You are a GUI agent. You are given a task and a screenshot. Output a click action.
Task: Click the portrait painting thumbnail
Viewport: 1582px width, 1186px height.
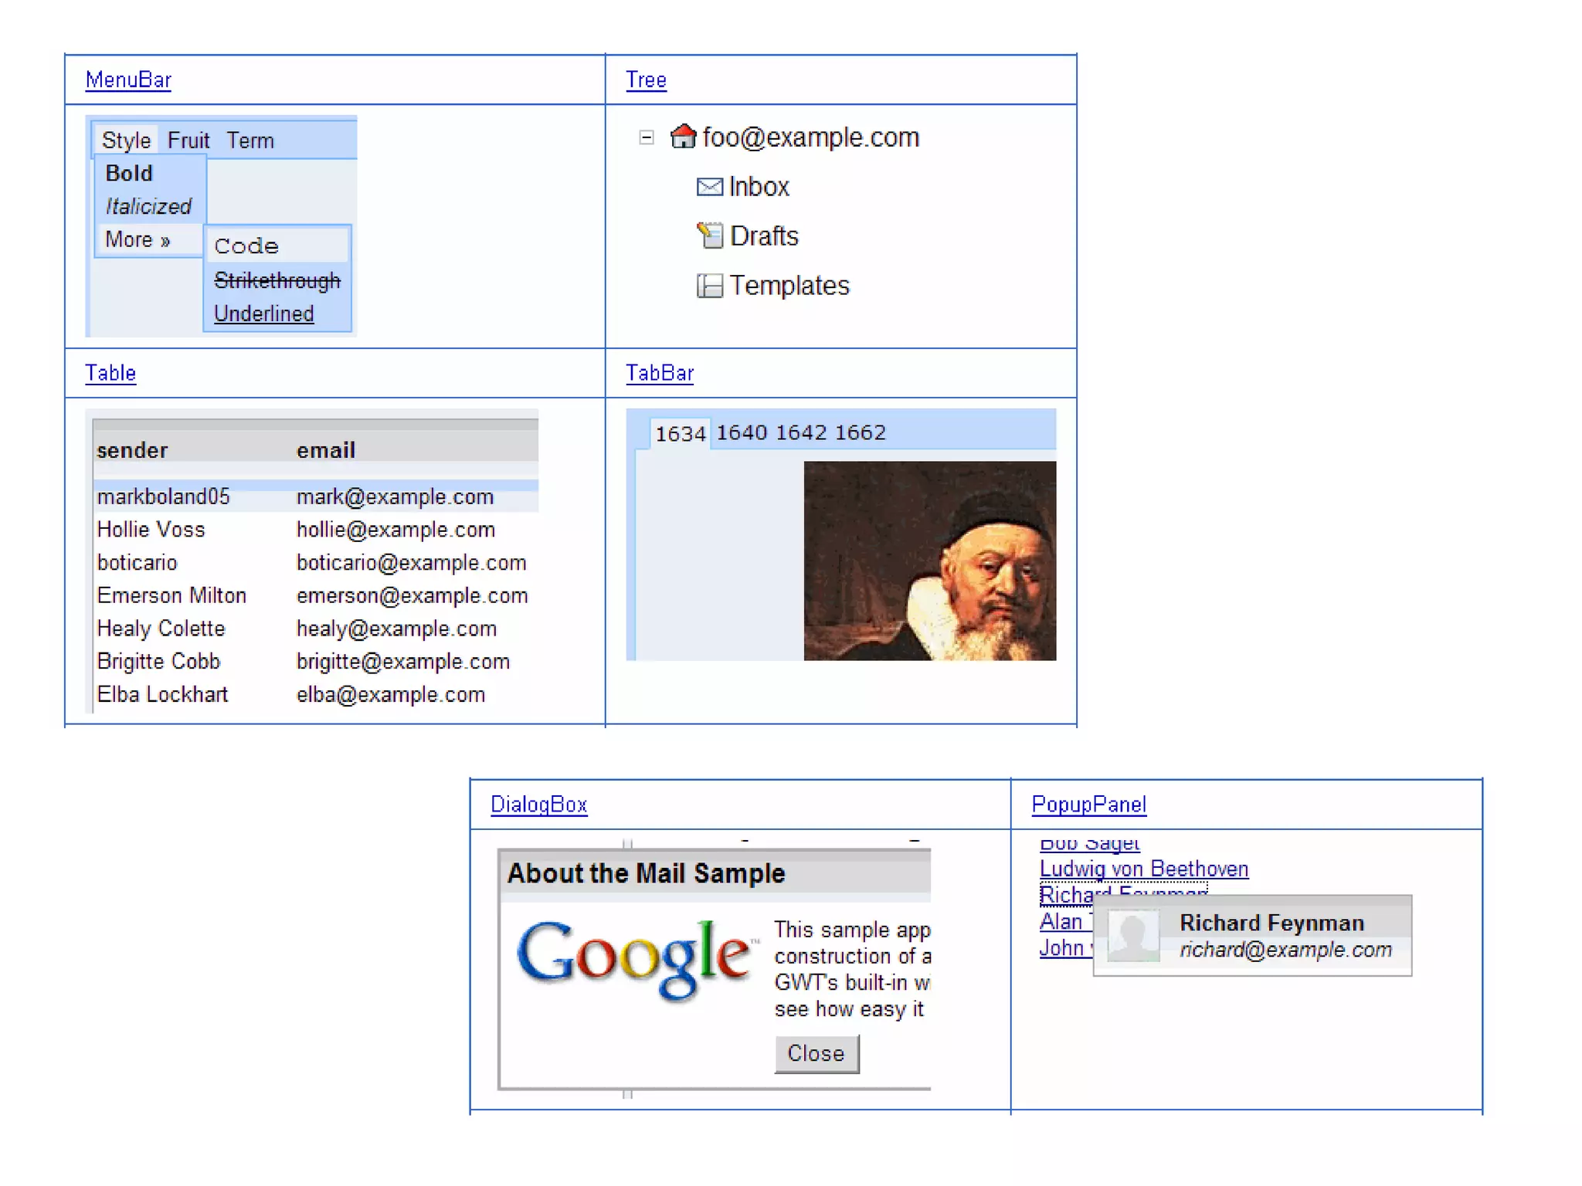click(929, 561)
